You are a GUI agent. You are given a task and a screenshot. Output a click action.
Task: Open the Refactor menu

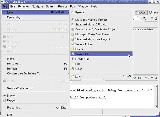[23, 7]
